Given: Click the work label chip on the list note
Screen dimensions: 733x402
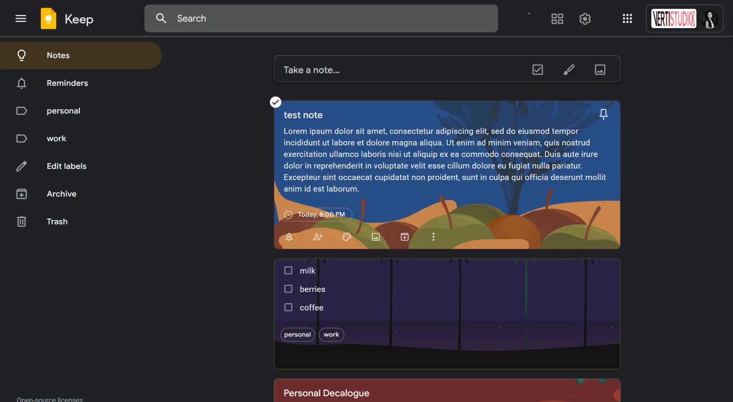Looking at the screenshot, I should pos(331,334).
